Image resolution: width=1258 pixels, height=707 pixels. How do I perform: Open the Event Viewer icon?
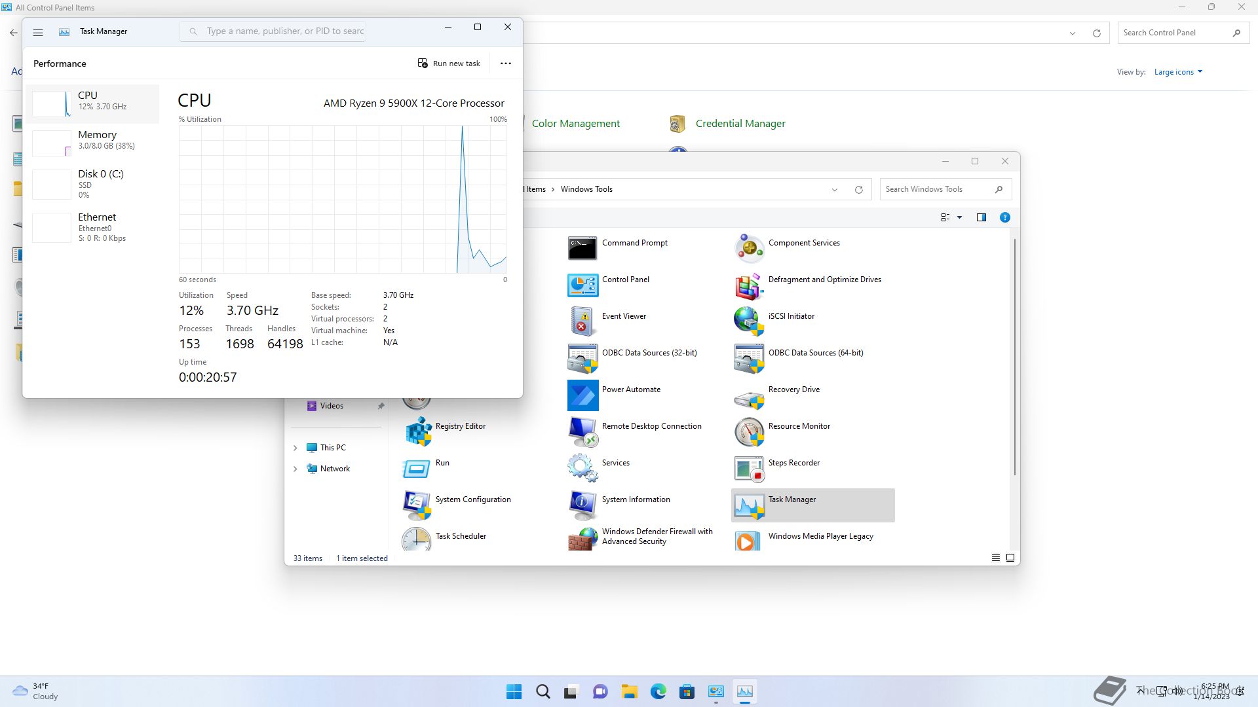coord(582,322)
